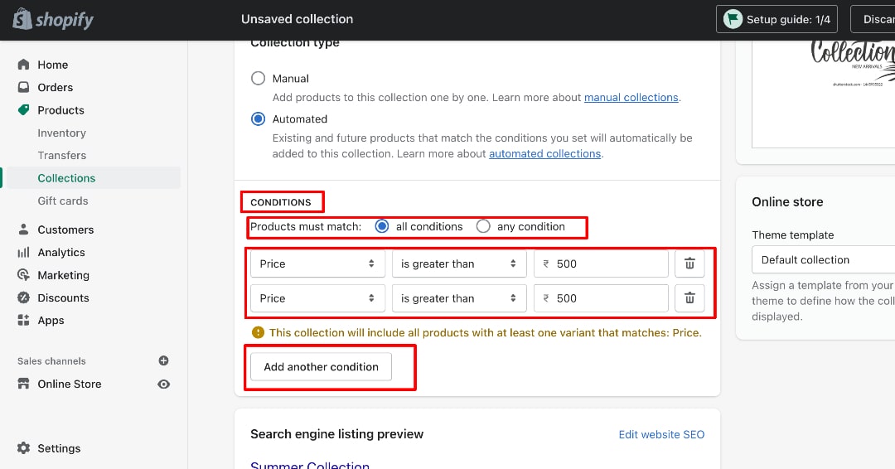Open the Summer Collection preview link

click(310, 464)
